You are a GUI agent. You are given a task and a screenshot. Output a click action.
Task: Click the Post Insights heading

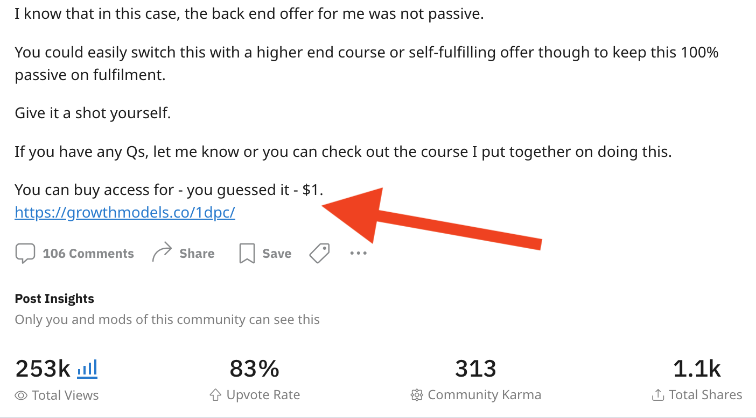pos(54,299)
